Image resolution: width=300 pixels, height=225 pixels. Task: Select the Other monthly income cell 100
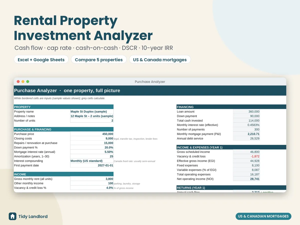coord(92,183)
